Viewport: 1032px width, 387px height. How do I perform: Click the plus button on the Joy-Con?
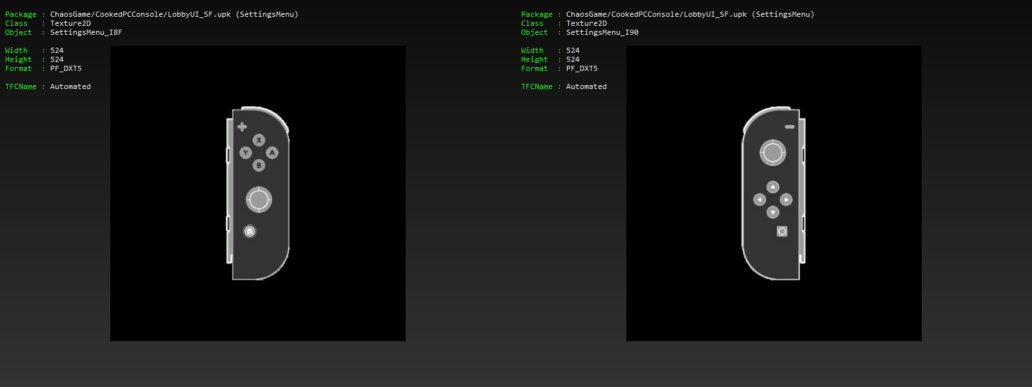tap(242, 126)
